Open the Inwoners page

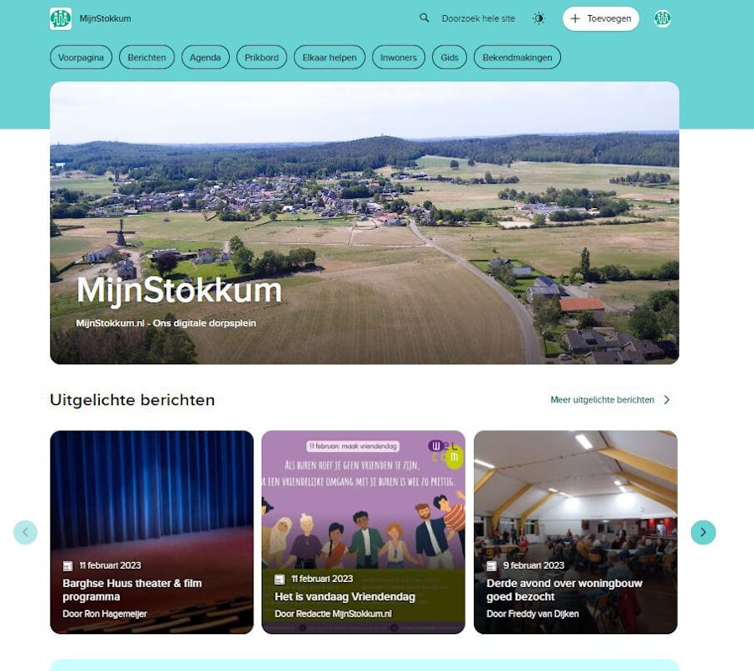coord(398,57)
